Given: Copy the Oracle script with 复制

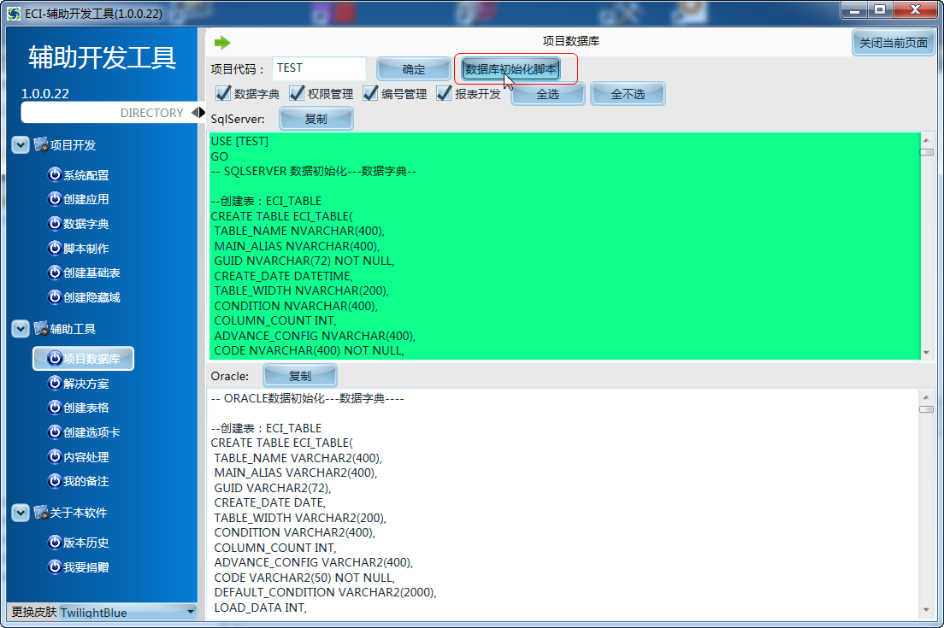Looking at the screenshot, I should 300,376.
